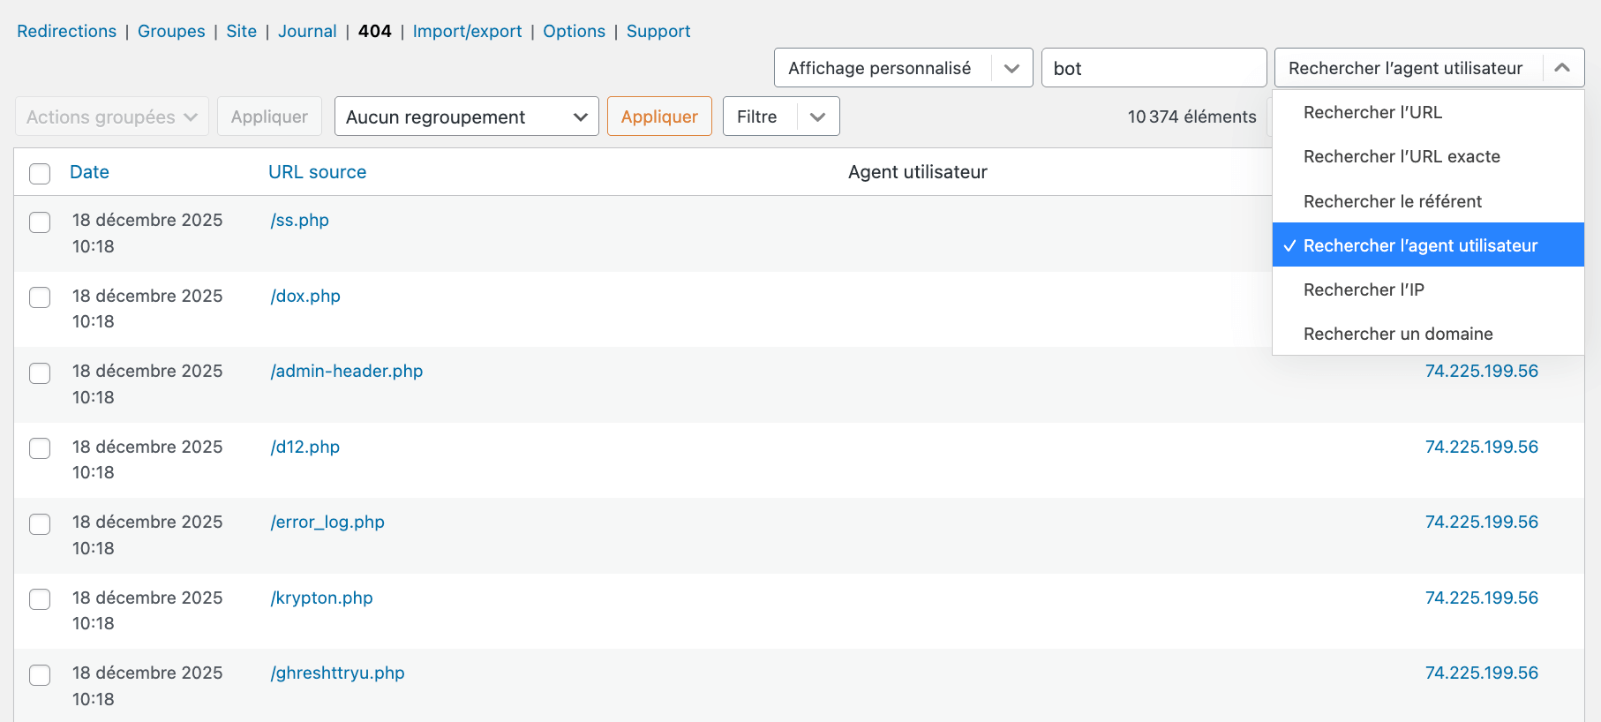This screenshot has width=1601, height=722.
Task: Open the /admin-header.php source URL link
Action: click(346, 371)
